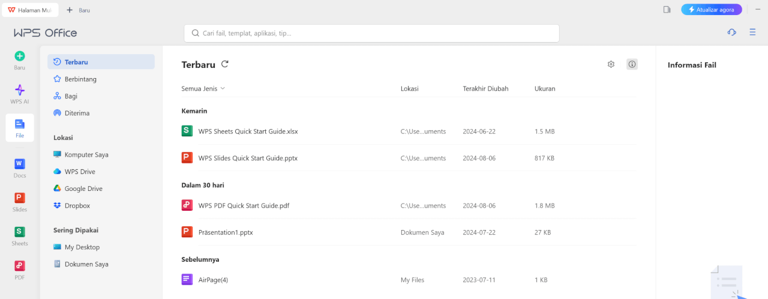Viewport: 768px width, 299px height.
Task: Select Dropbox location
Action: [x=77, y=205]
